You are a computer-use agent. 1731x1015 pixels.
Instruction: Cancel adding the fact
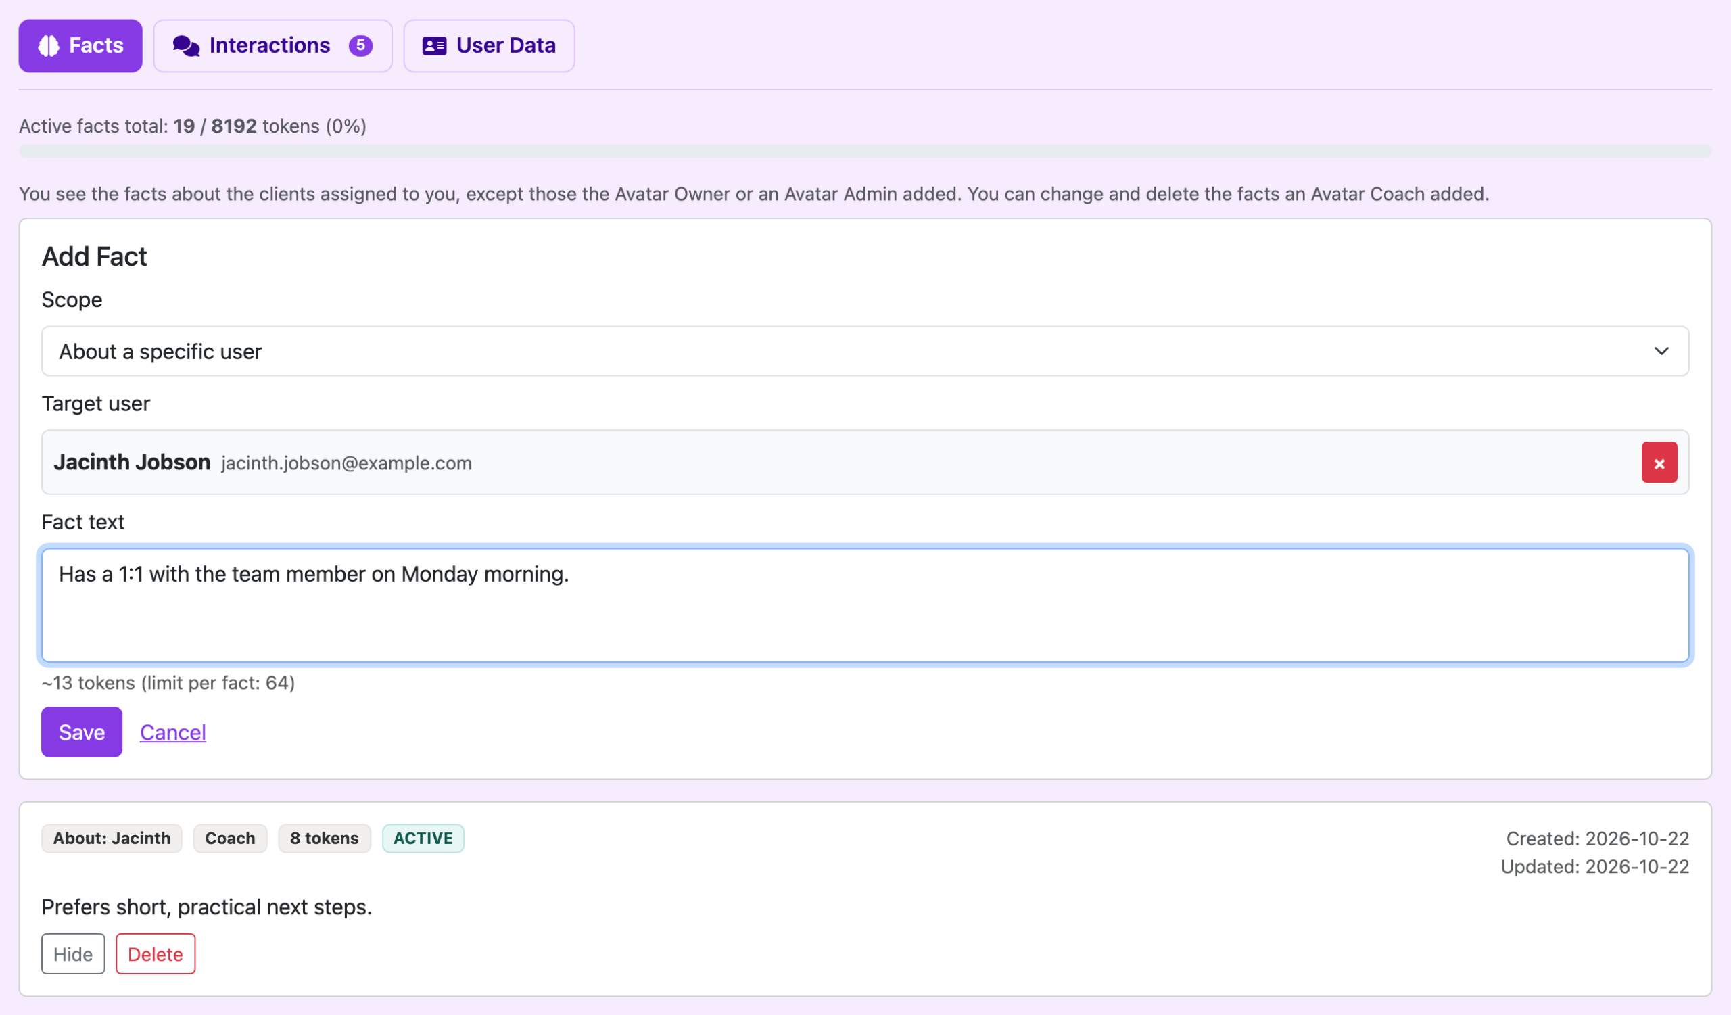[173, 732]
